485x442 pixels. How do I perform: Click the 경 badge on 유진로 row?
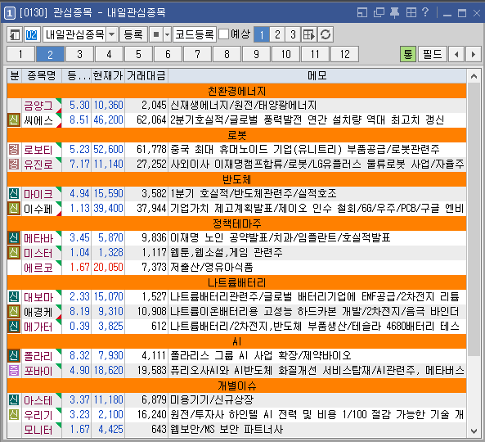[14, 164]
